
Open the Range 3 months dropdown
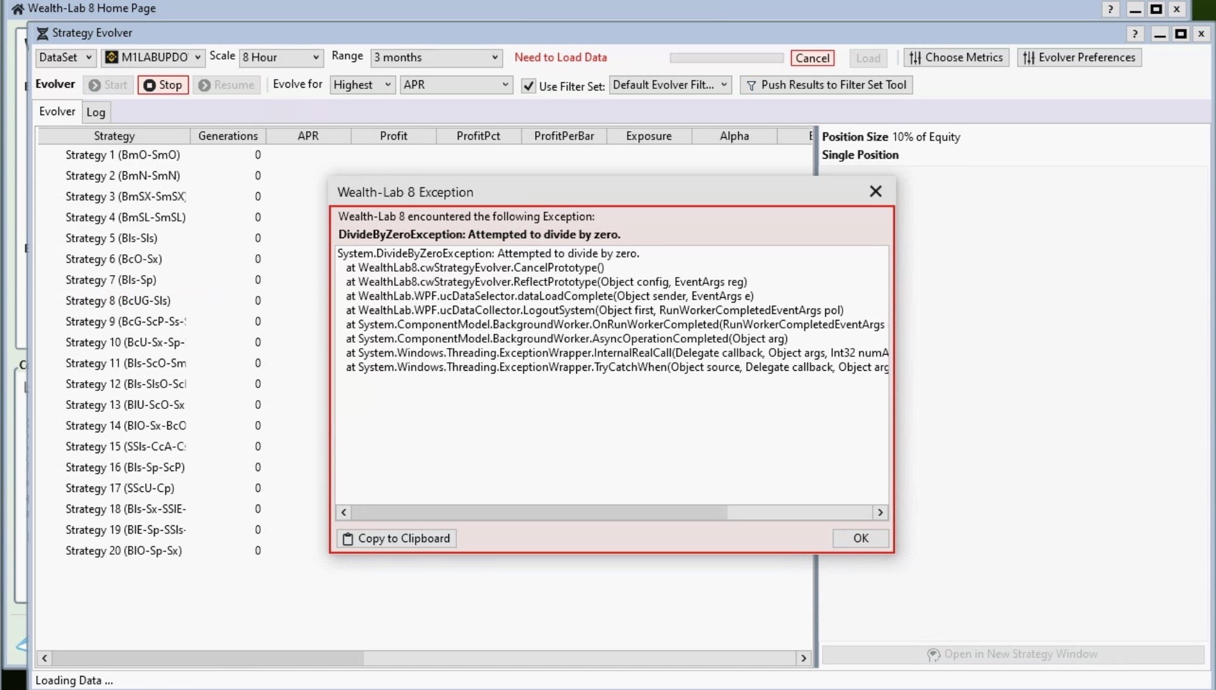tap(436, 58)
